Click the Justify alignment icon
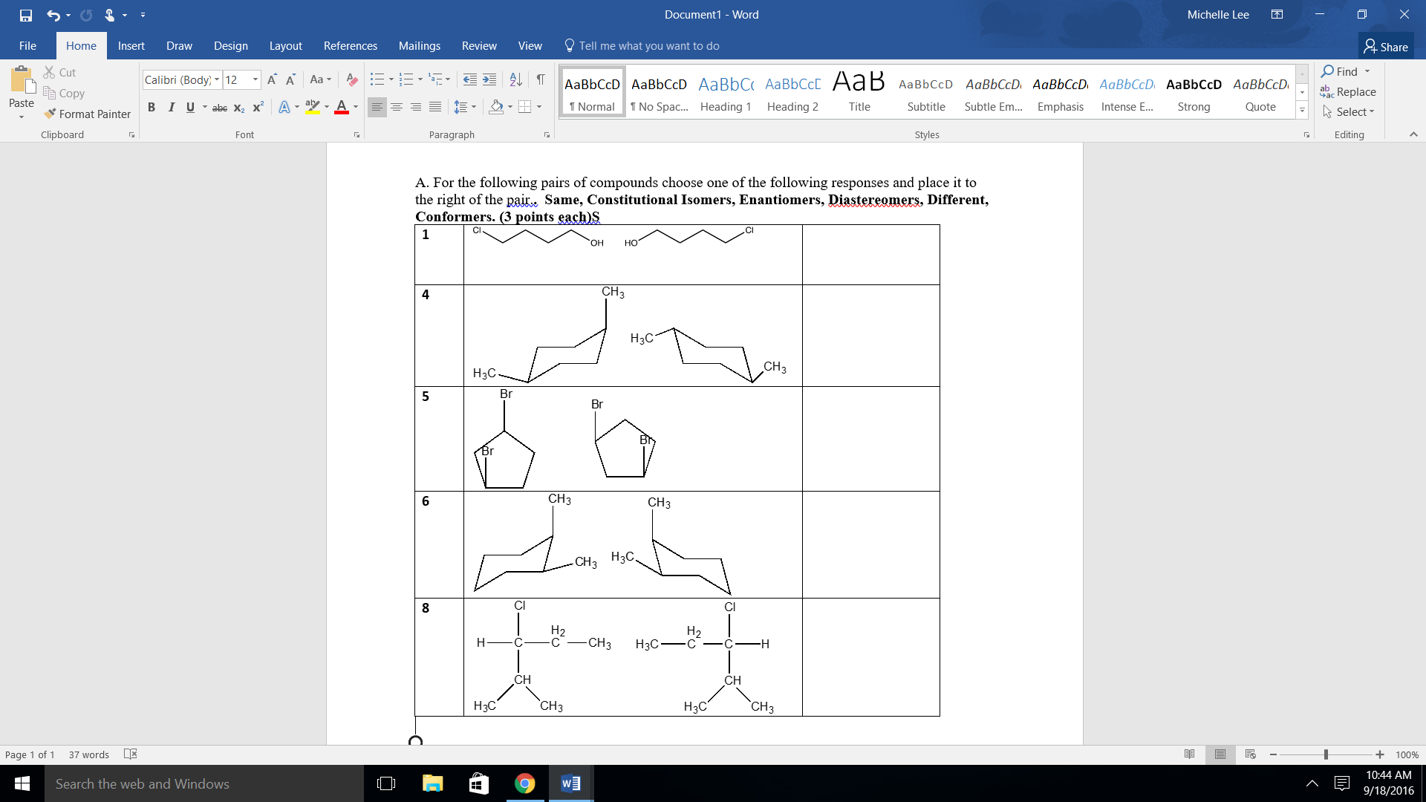This screenshot has width=1426, height=802. 435,107
